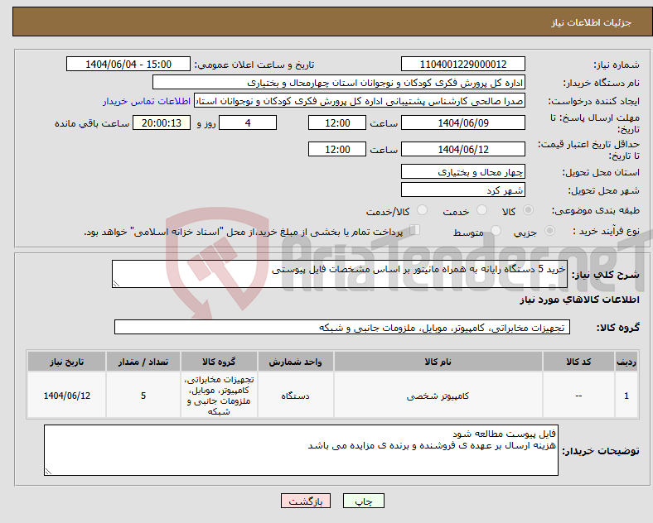The image size is (653, 523).
Task: Click the واحد شمارش column header
Action: click(x=295, y=362)
